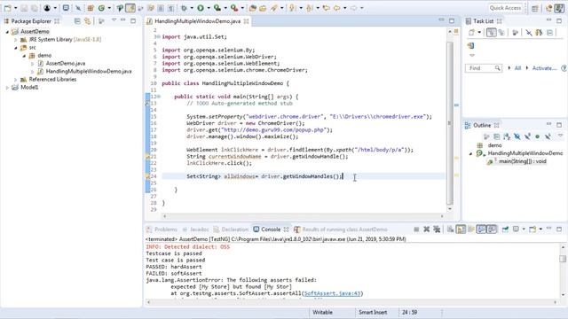Toggle Hide Fields in Outline view
Viewport: 568px width, 319px height.
517,136
